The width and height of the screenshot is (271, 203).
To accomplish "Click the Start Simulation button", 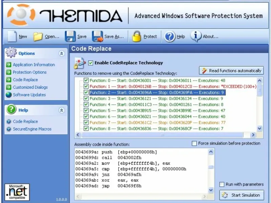I will pyautogui.click(x=242, y=195).
